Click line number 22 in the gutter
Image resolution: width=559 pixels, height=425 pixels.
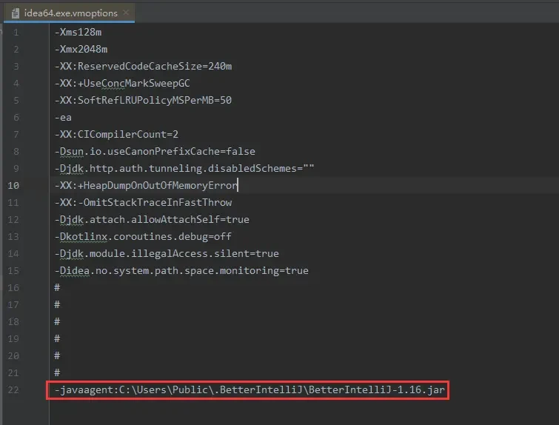14,389
